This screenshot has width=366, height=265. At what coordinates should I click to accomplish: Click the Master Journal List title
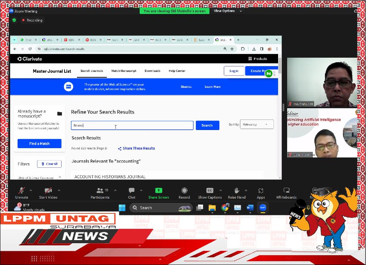(x=52, y=71)
